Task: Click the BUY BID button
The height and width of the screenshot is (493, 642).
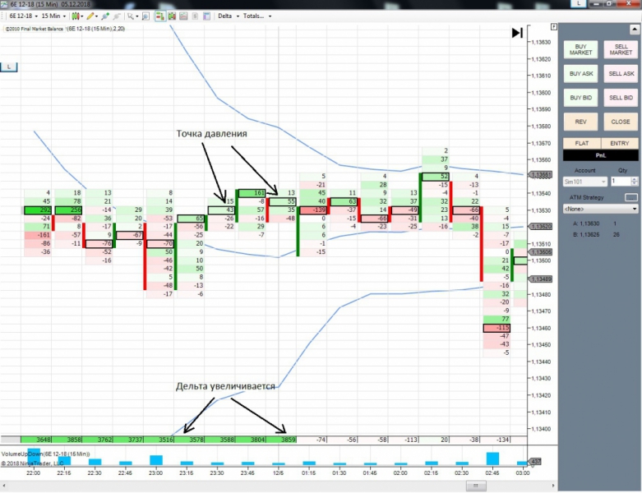Action: point(580,98)
